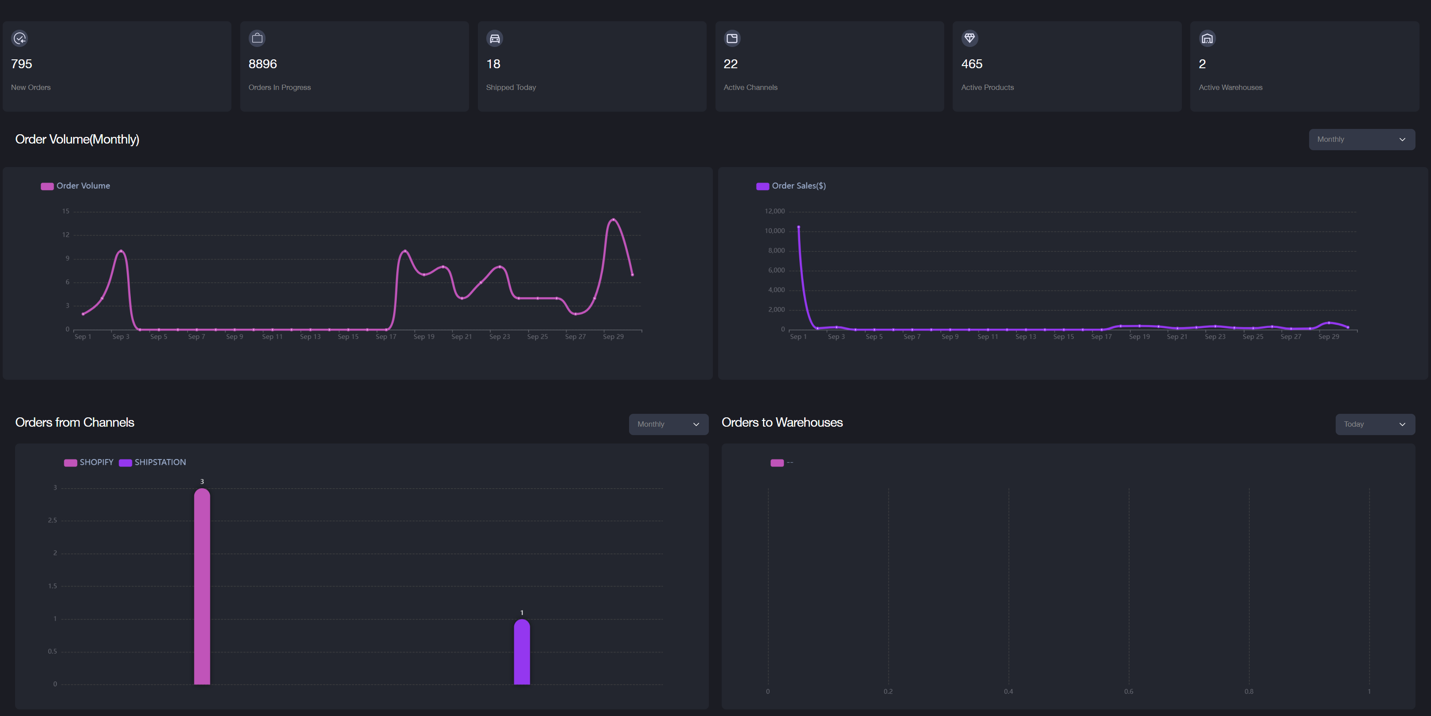Click the Shipped Today card showing 18
Image resolution: width=1431 pixels, height=716 pixels.
click(x=592, y=66)
